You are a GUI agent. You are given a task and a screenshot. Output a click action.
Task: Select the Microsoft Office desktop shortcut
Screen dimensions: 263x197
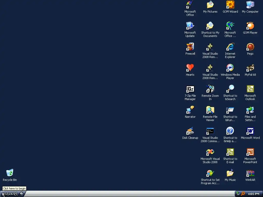pos(190,5)
